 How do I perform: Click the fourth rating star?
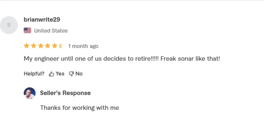click(x=47, y=46)
